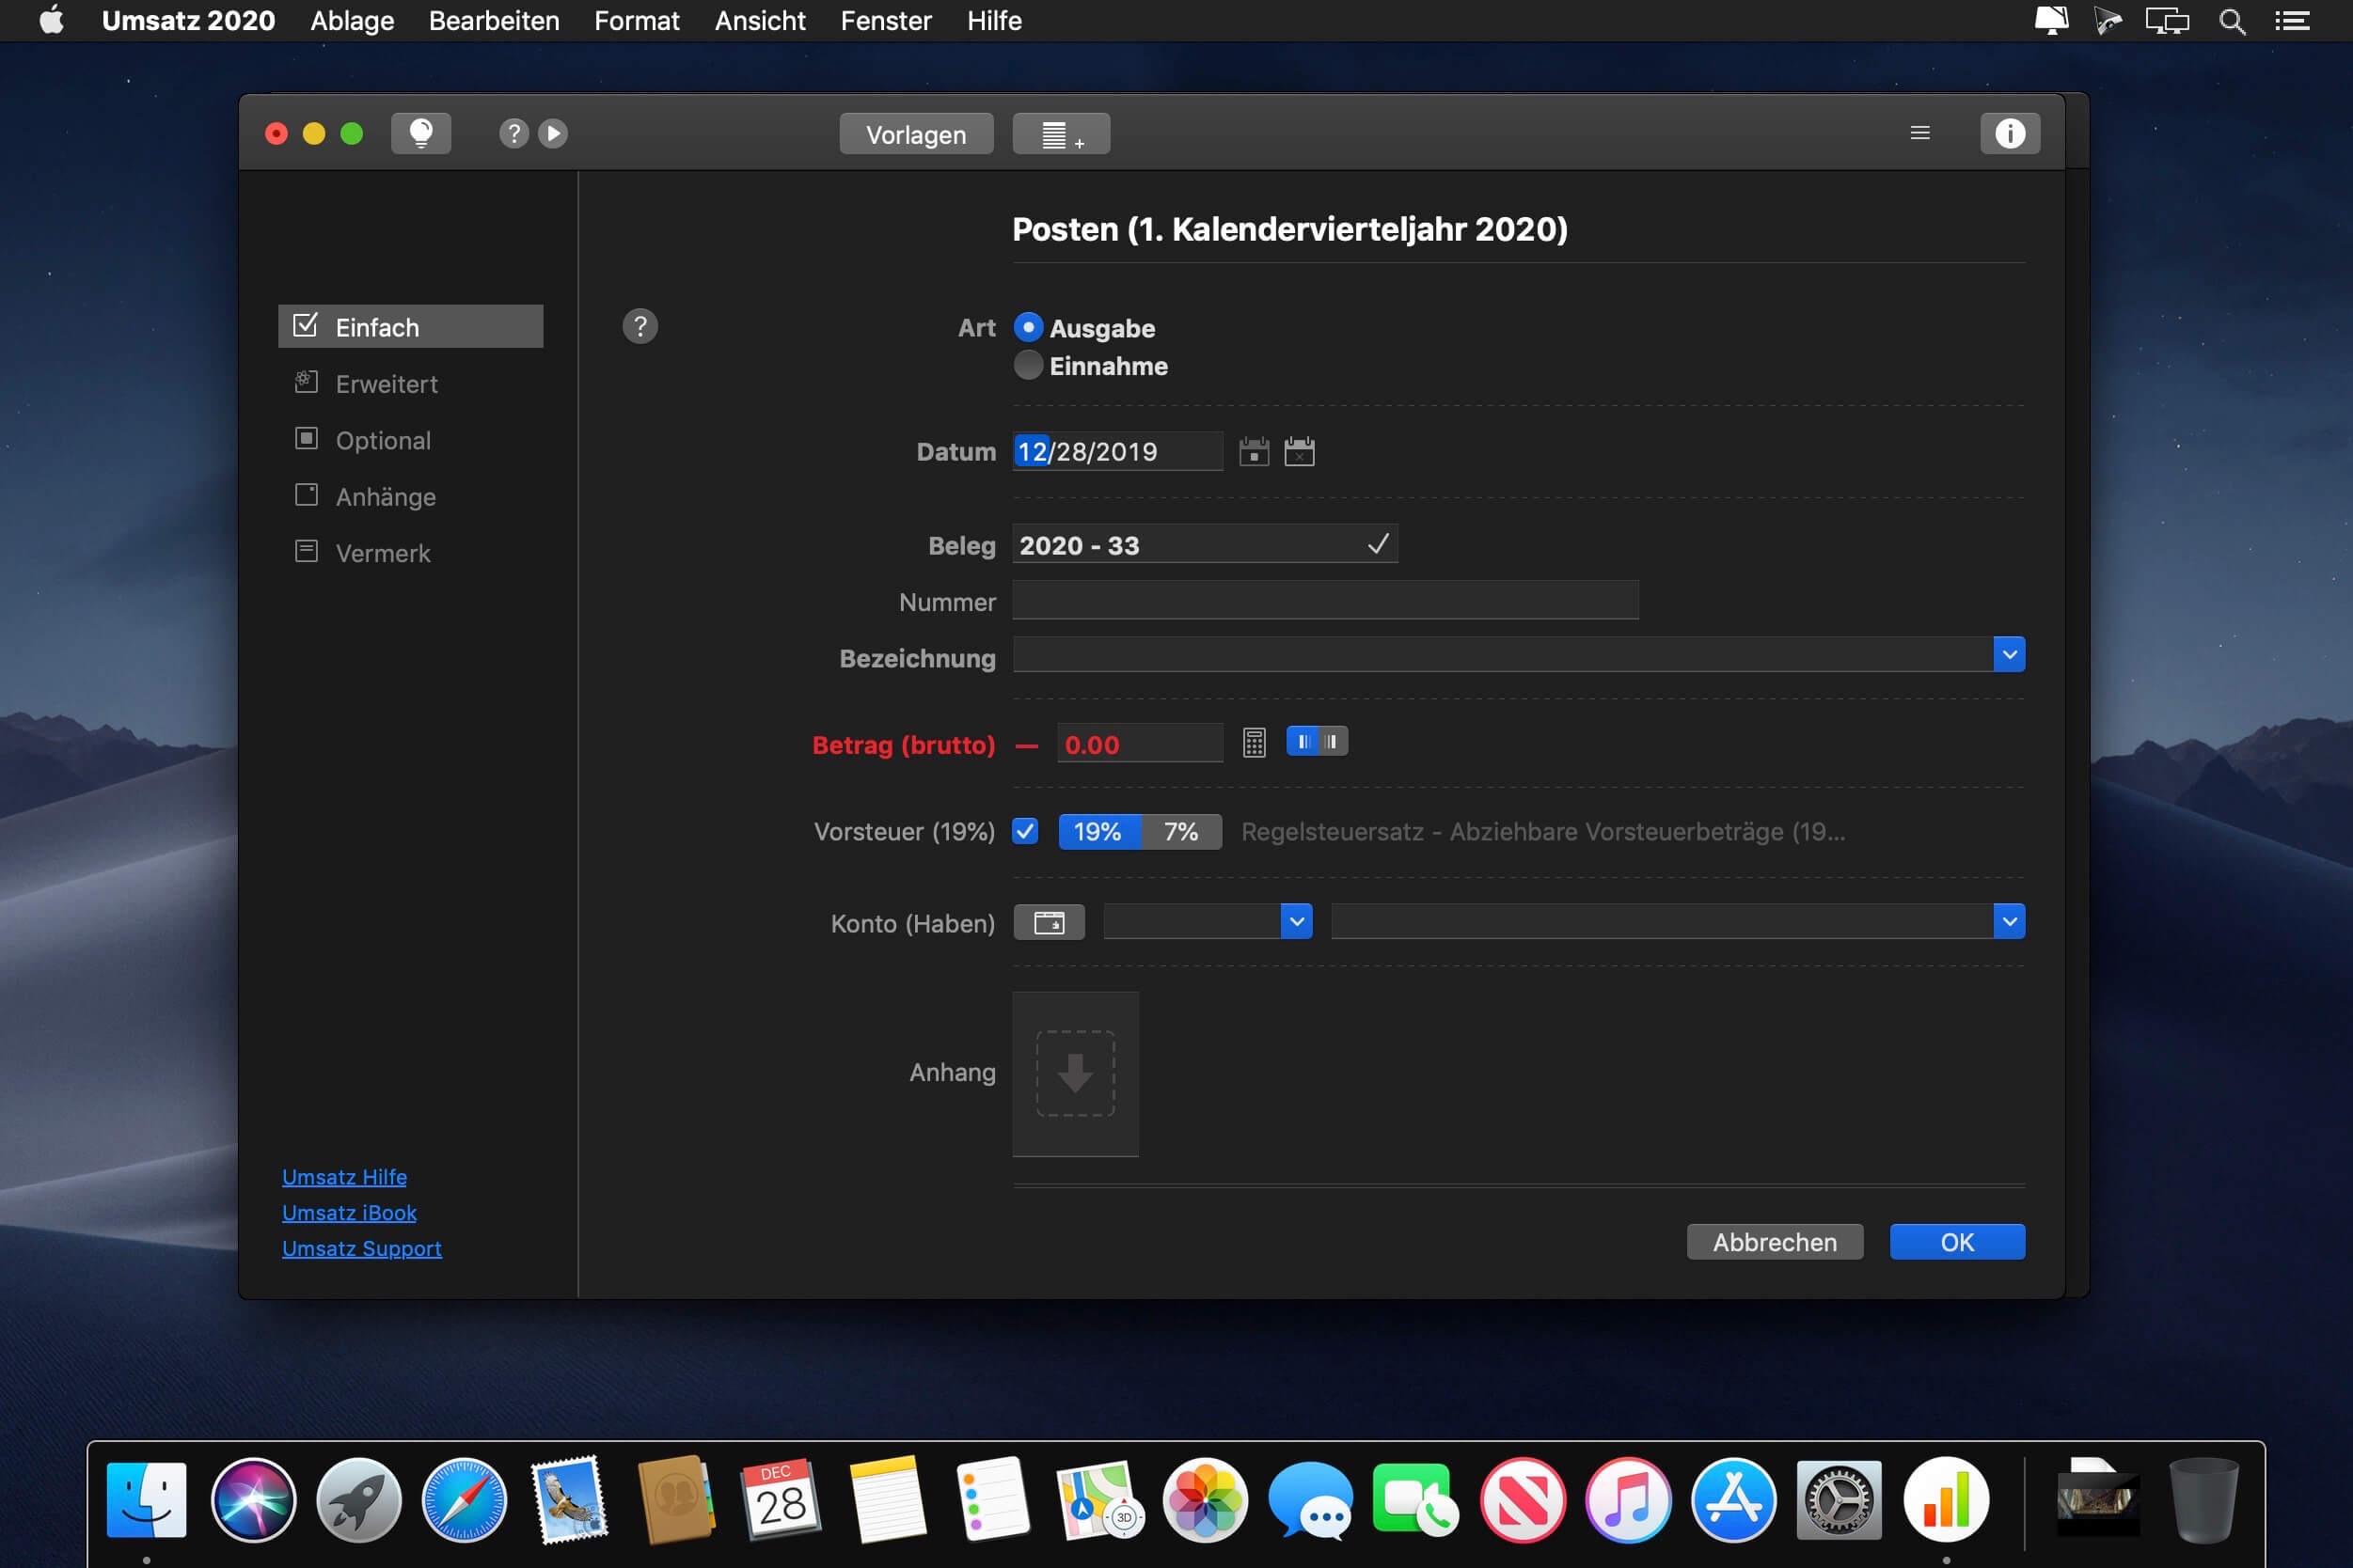Open the Konto account number dropdown
Viewport: 2353px width, 1568px height.
pos(1296,922)
